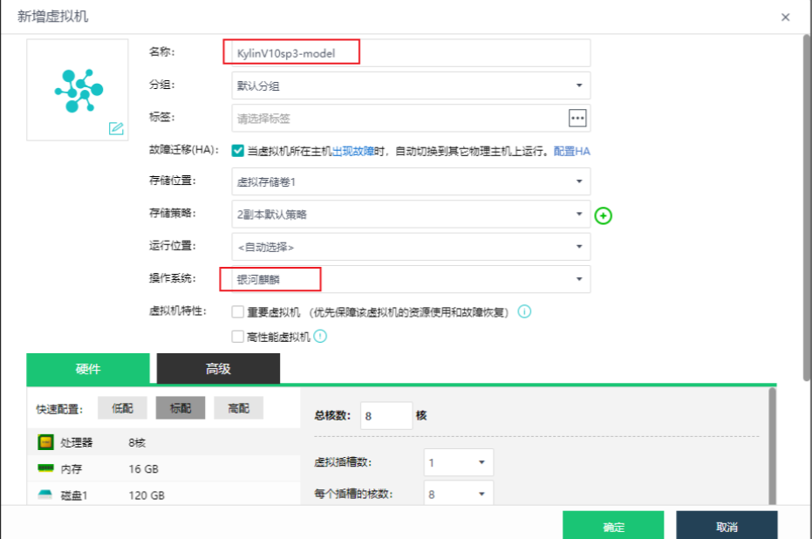
Task: Click the hardware panel vertical scrollbar
Action: [771, 445]
